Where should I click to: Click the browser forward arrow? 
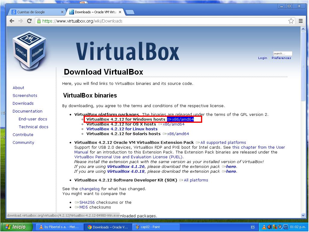click(x=20, y=21)
